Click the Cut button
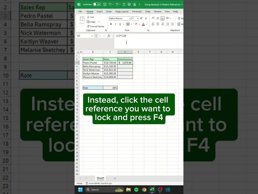This screenshot has height=194, width=258. coord(90,17)
